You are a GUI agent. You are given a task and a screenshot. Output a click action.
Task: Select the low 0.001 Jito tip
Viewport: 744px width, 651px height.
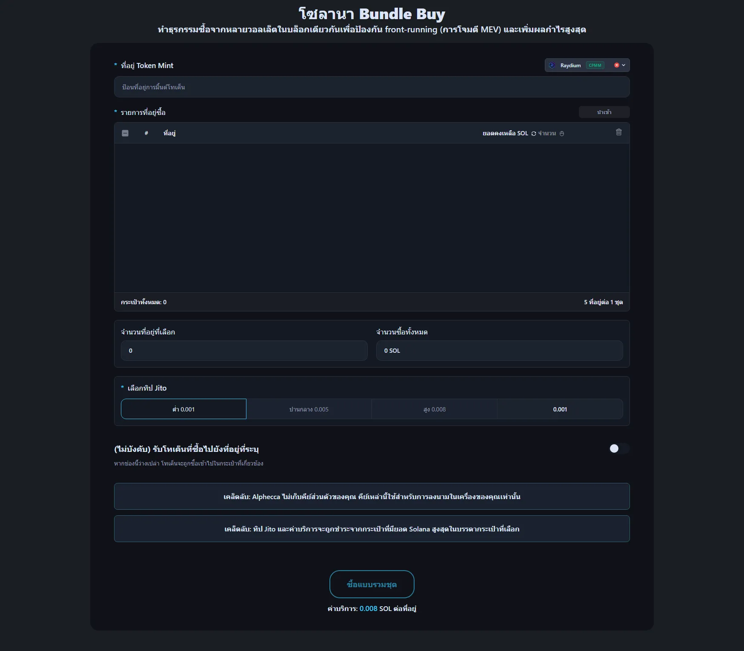click(183, 409)
